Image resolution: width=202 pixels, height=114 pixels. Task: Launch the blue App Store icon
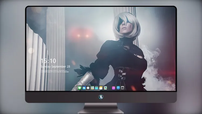click(x=118, y=88)
